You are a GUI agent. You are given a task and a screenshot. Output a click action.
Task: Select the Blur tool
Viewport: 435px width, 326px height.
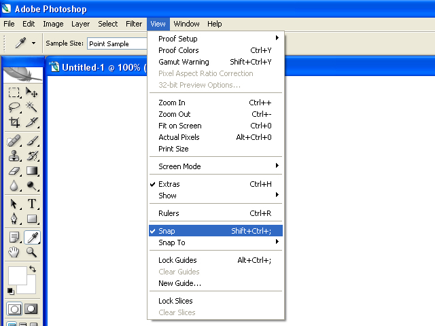(14, 185)
